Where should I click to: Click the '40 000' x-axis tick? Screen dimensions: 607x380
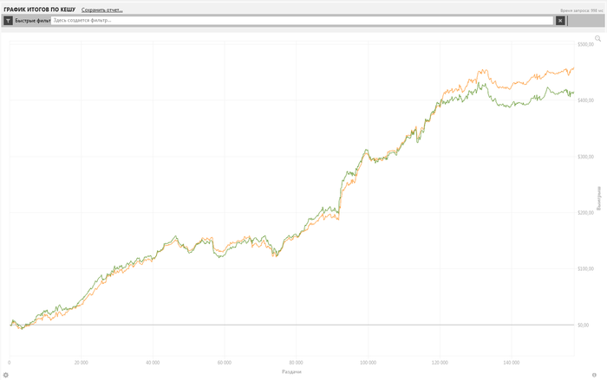(x=153, y=363)
